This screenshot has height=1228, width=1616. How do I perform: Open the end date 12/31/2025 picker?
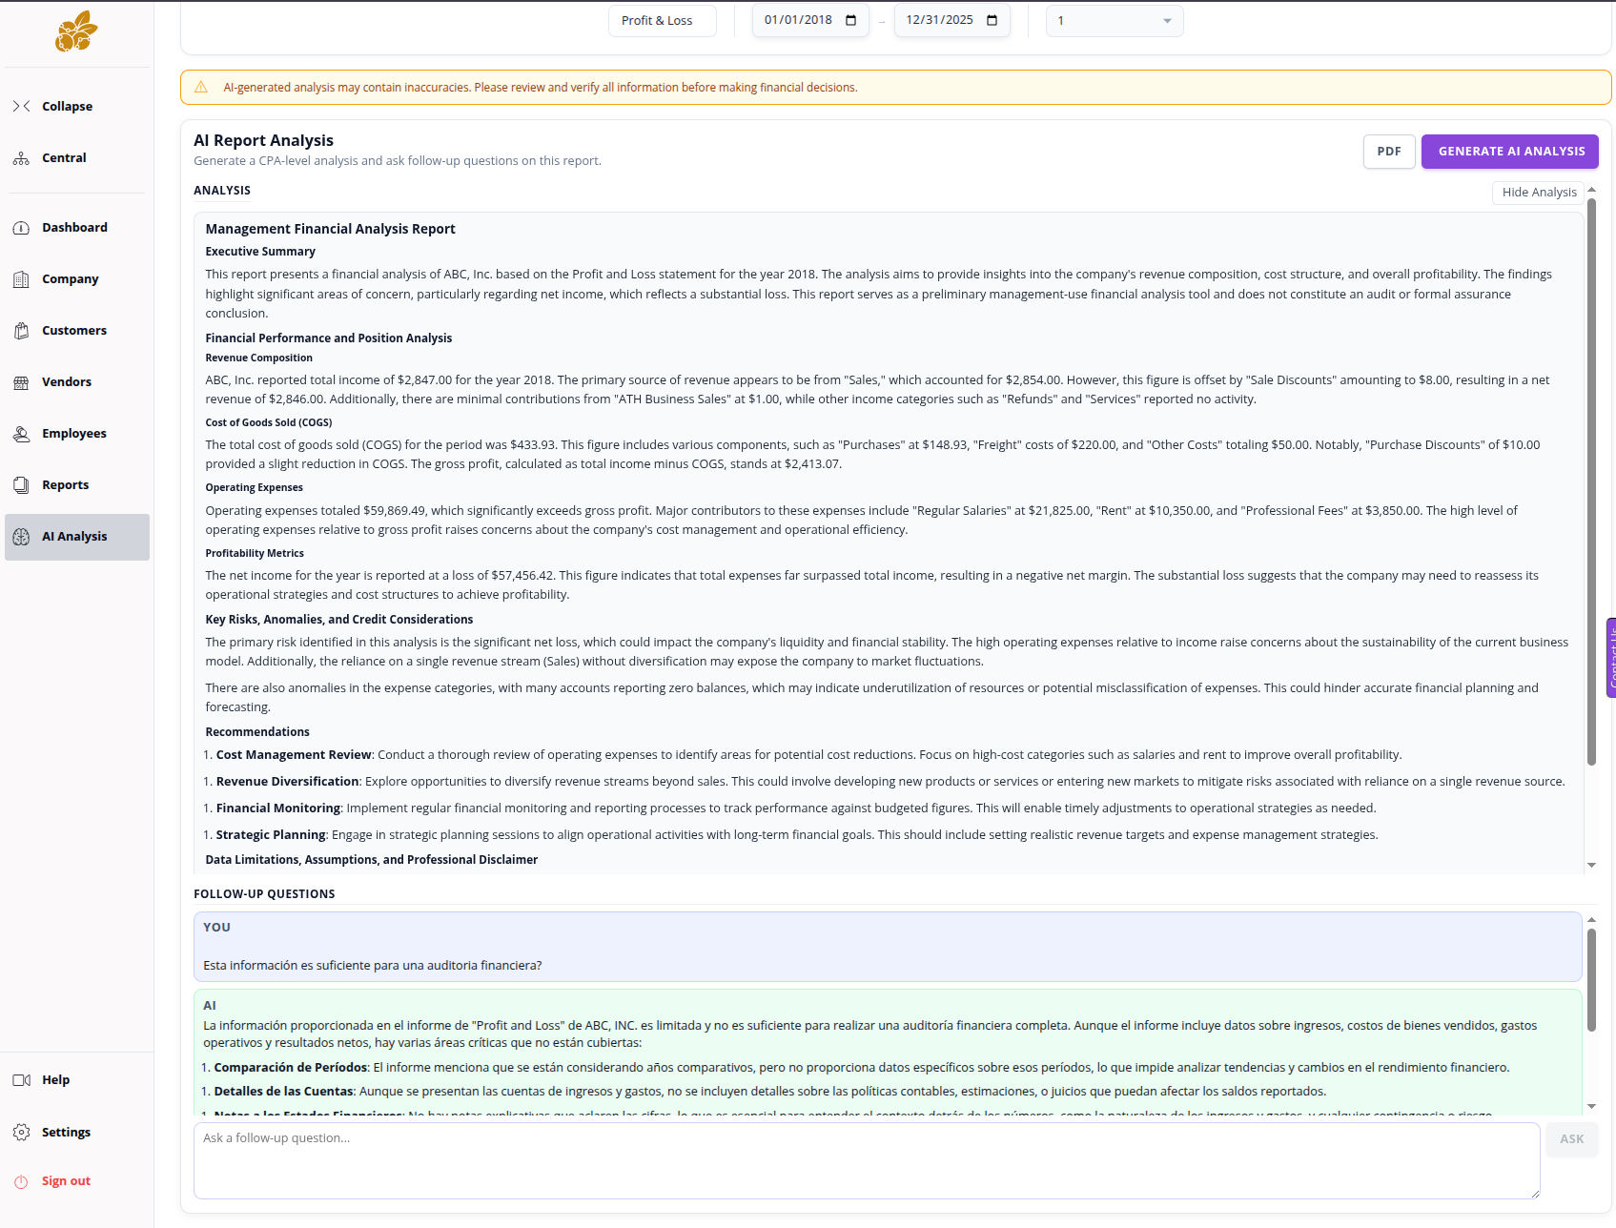[992, 20]
